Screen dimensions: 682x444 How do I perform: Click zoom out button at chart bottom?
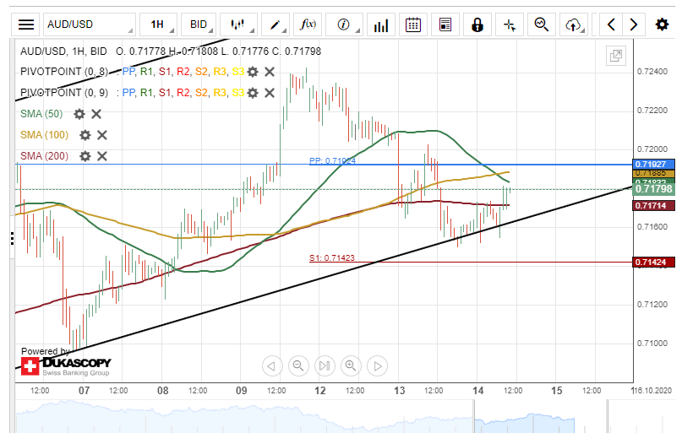(x=298, y=365)
